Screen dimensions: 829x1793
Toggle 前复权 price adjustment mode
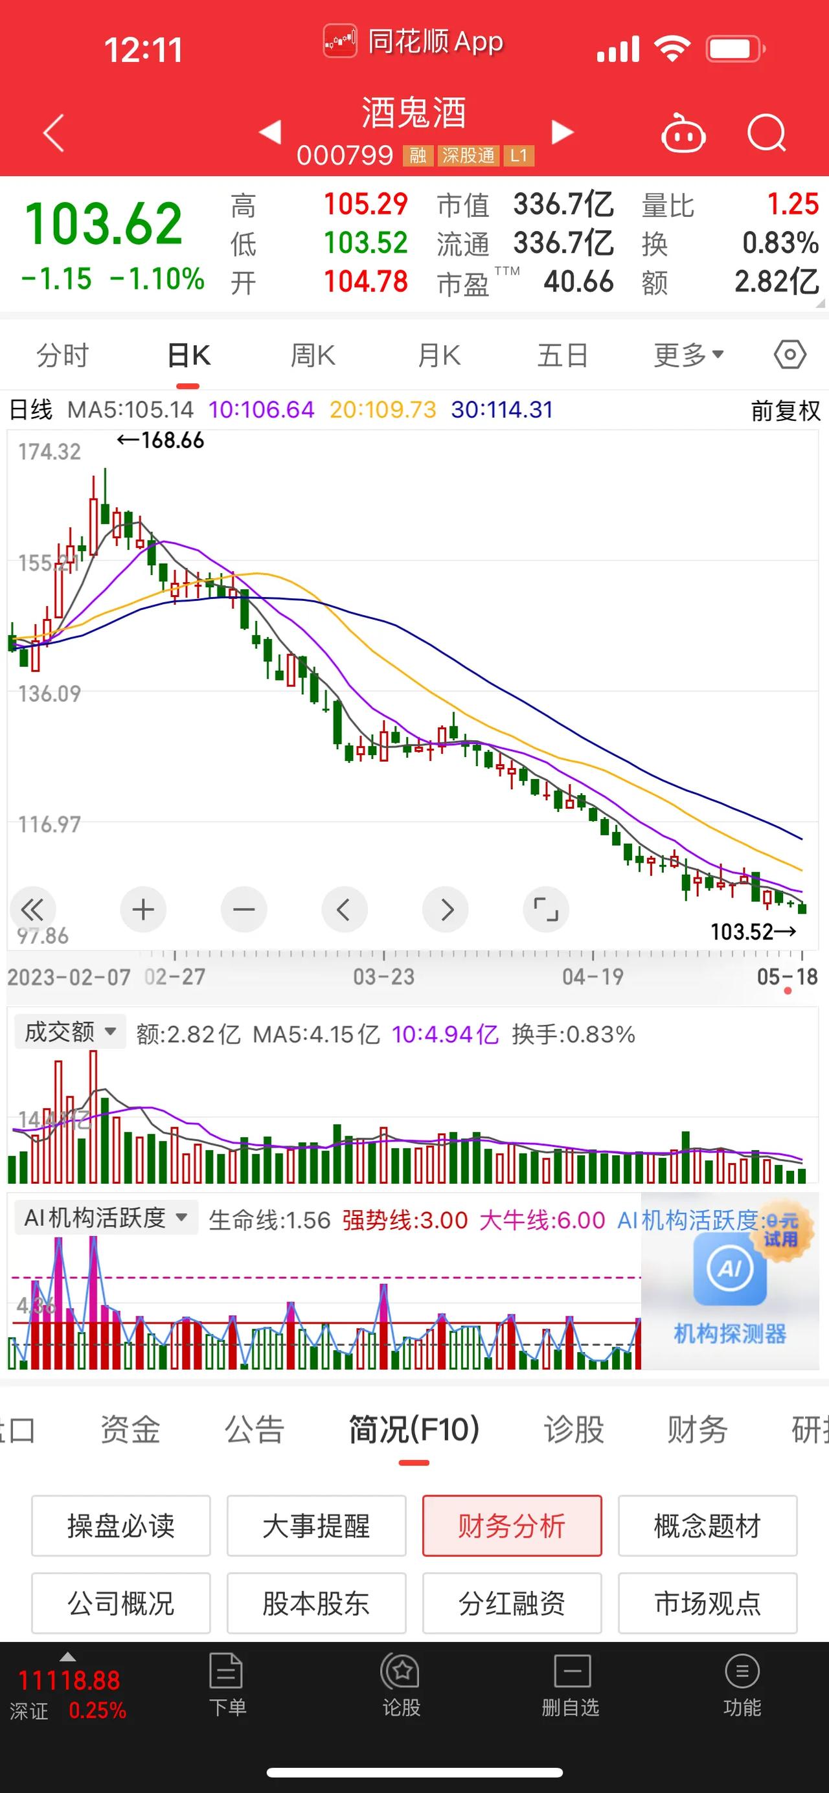click(x=786, y=411)
